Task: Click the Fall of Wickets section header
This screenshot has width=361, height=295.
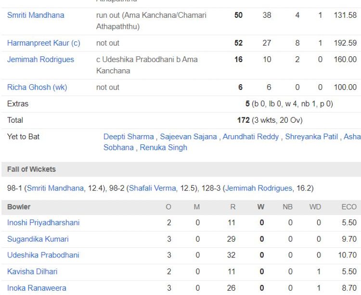Action: (31, 169)
